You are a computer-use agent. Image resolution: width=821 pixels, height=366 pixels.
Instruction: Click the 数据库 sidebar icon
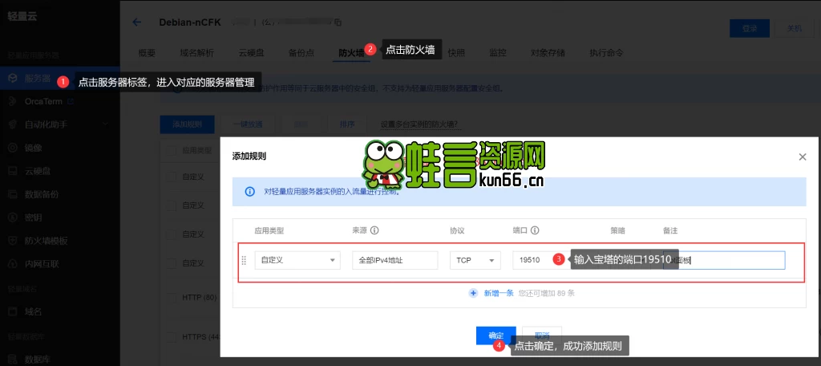point(13,360)
